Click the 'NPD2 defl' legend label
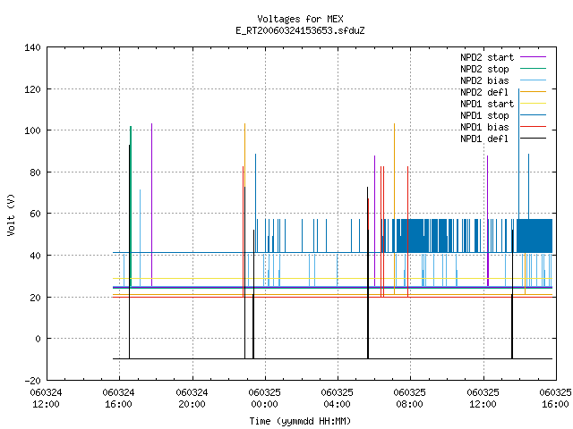This screenshot has height=429, width=573. click(x=484, y=92)
